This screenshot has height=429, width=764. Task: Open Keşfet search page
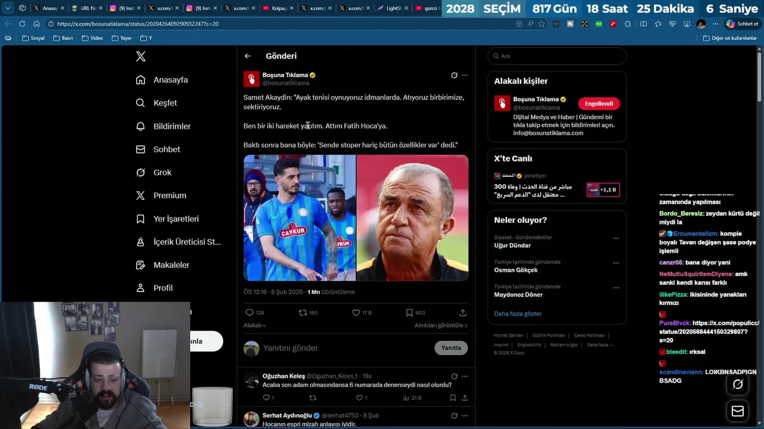[156, 103]
